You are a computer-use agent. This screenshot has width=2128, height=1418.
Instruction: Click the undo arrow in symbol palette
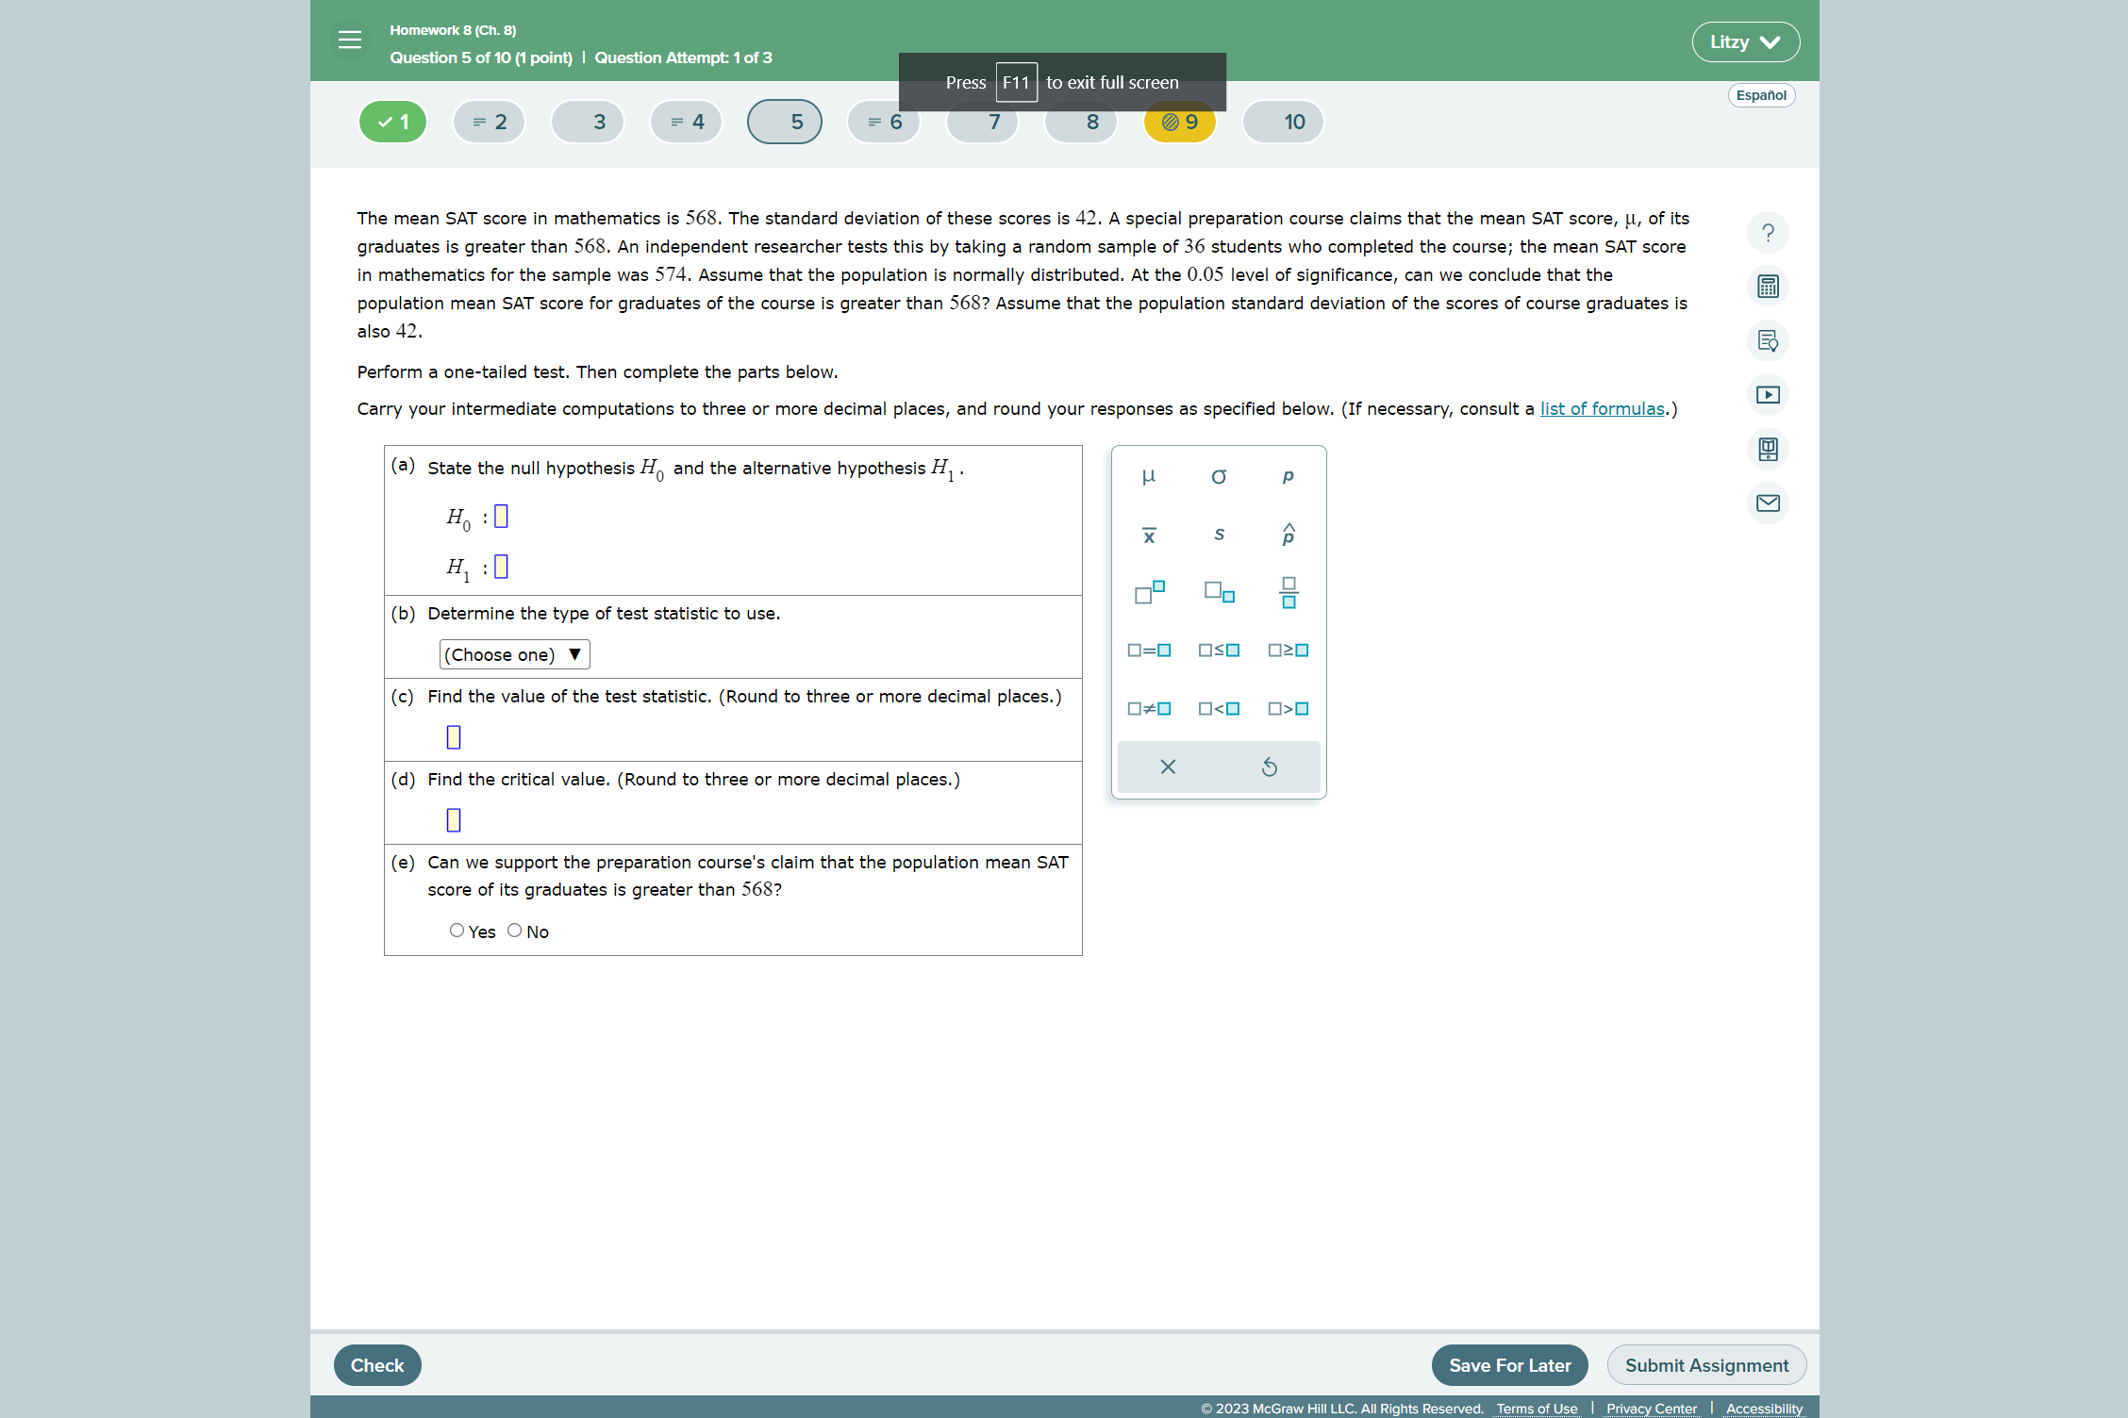(x=1269, y=767)
